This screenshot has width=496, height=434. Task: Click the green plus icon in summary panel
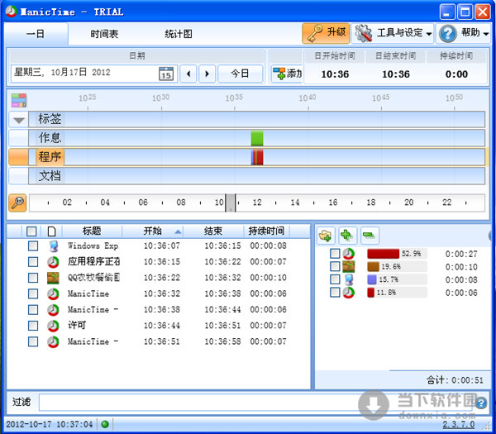[347, 236]
